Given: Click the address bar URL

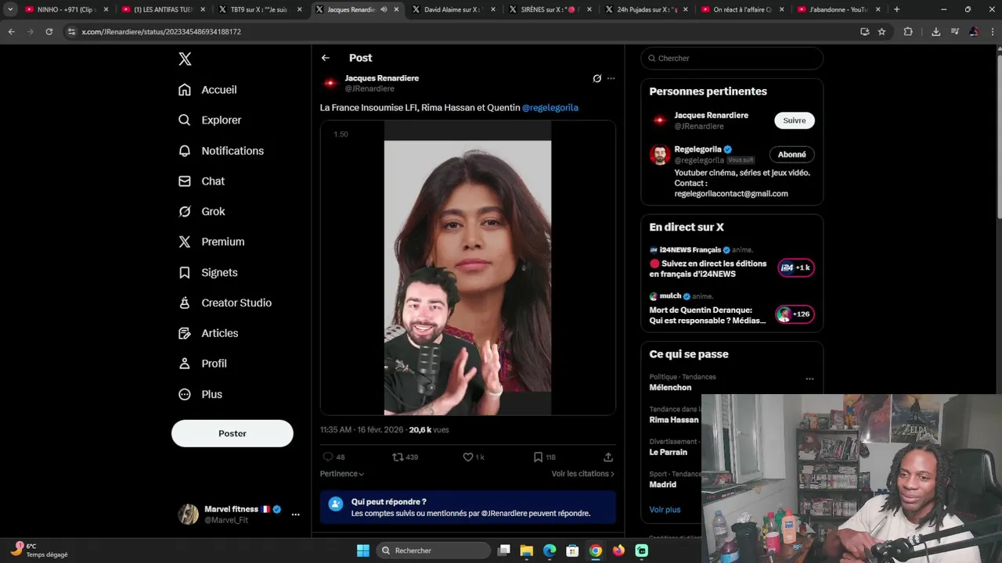Looking at the screenshot, I should pyautogui.click(x=161, y=32).
